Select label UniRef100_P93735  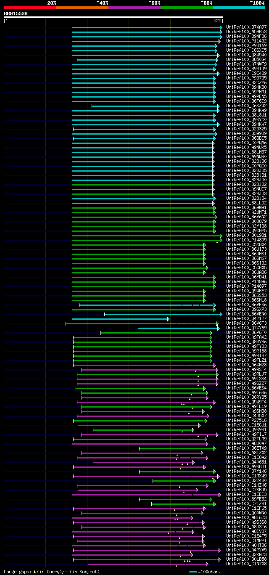click(246, 78)
